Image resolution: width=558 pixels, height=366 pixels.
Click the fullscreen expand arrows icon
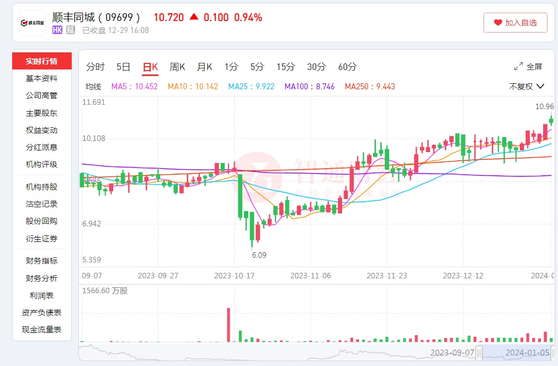(x=518, y=67)
